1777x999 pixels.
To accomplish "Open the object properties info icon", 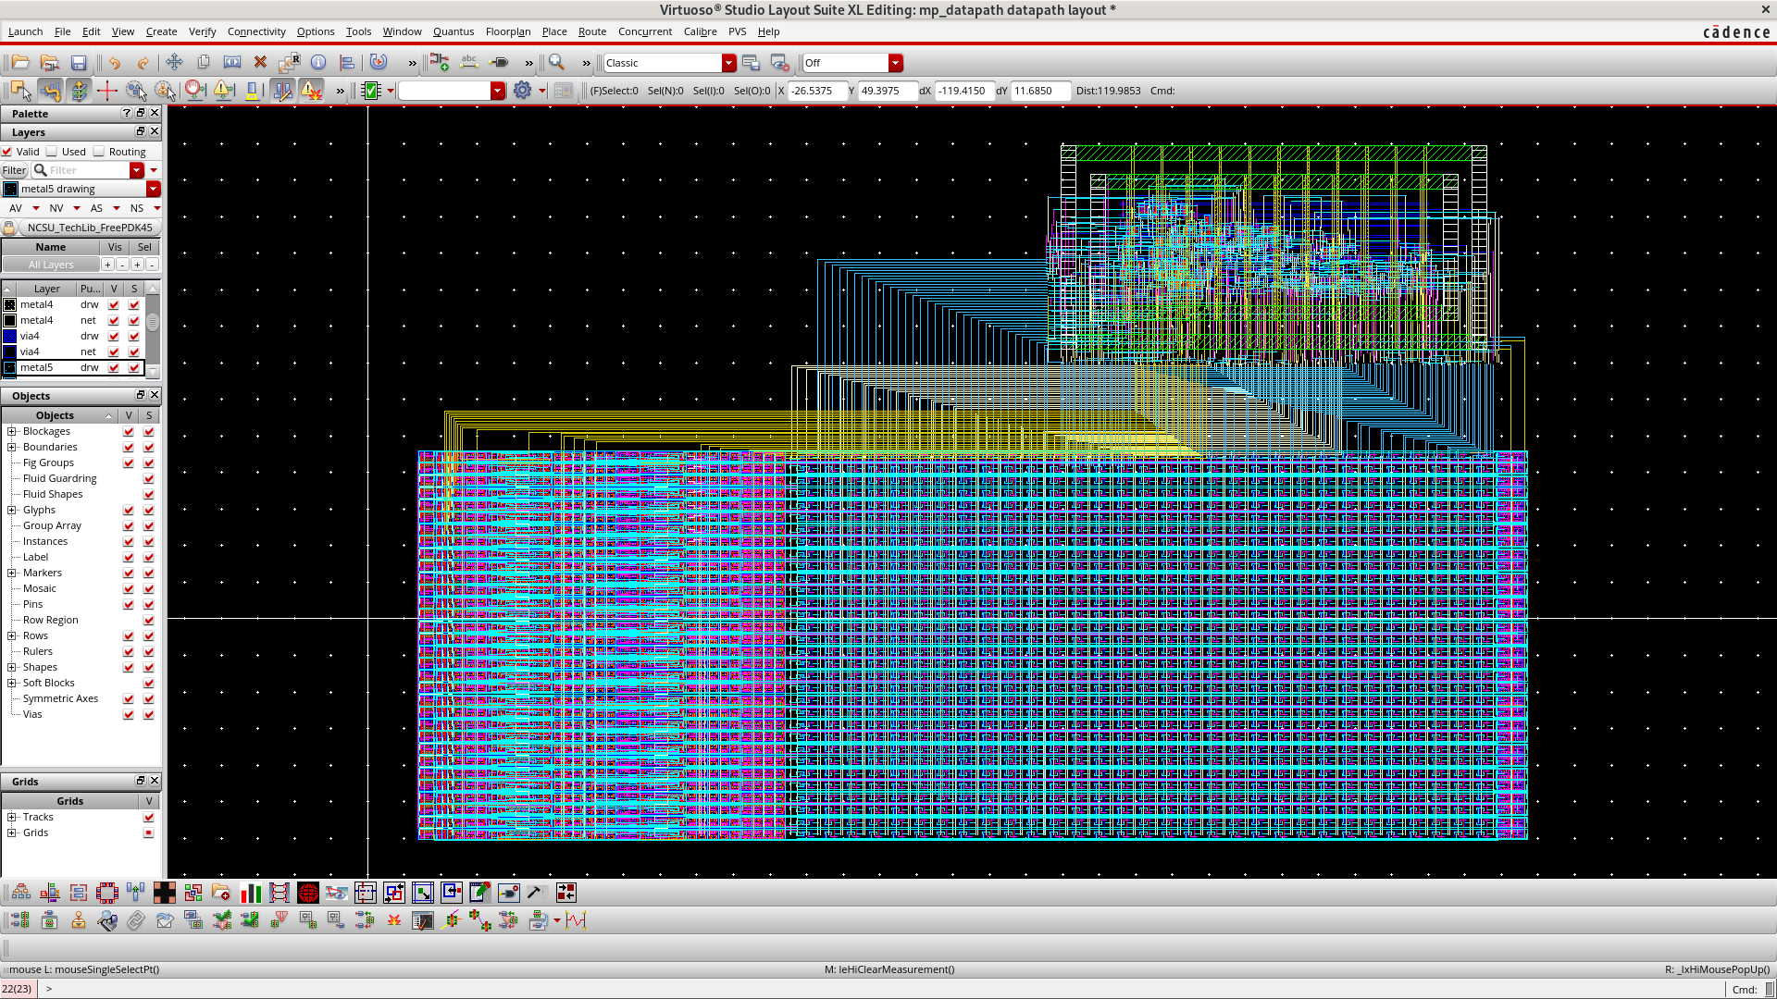I will (x=318, y=63).
